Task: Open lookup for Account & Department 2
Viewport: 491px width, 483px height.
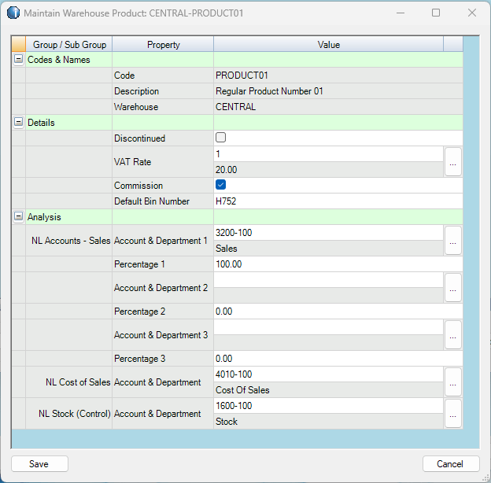Action: [452, 288]
